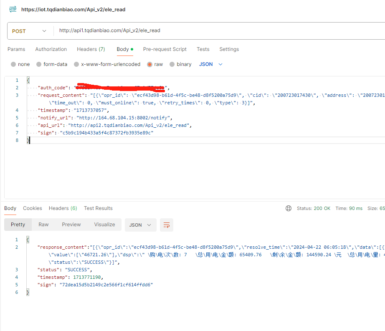Switch to the Authorization tab
Screen dimensions: 385x331
51,49
